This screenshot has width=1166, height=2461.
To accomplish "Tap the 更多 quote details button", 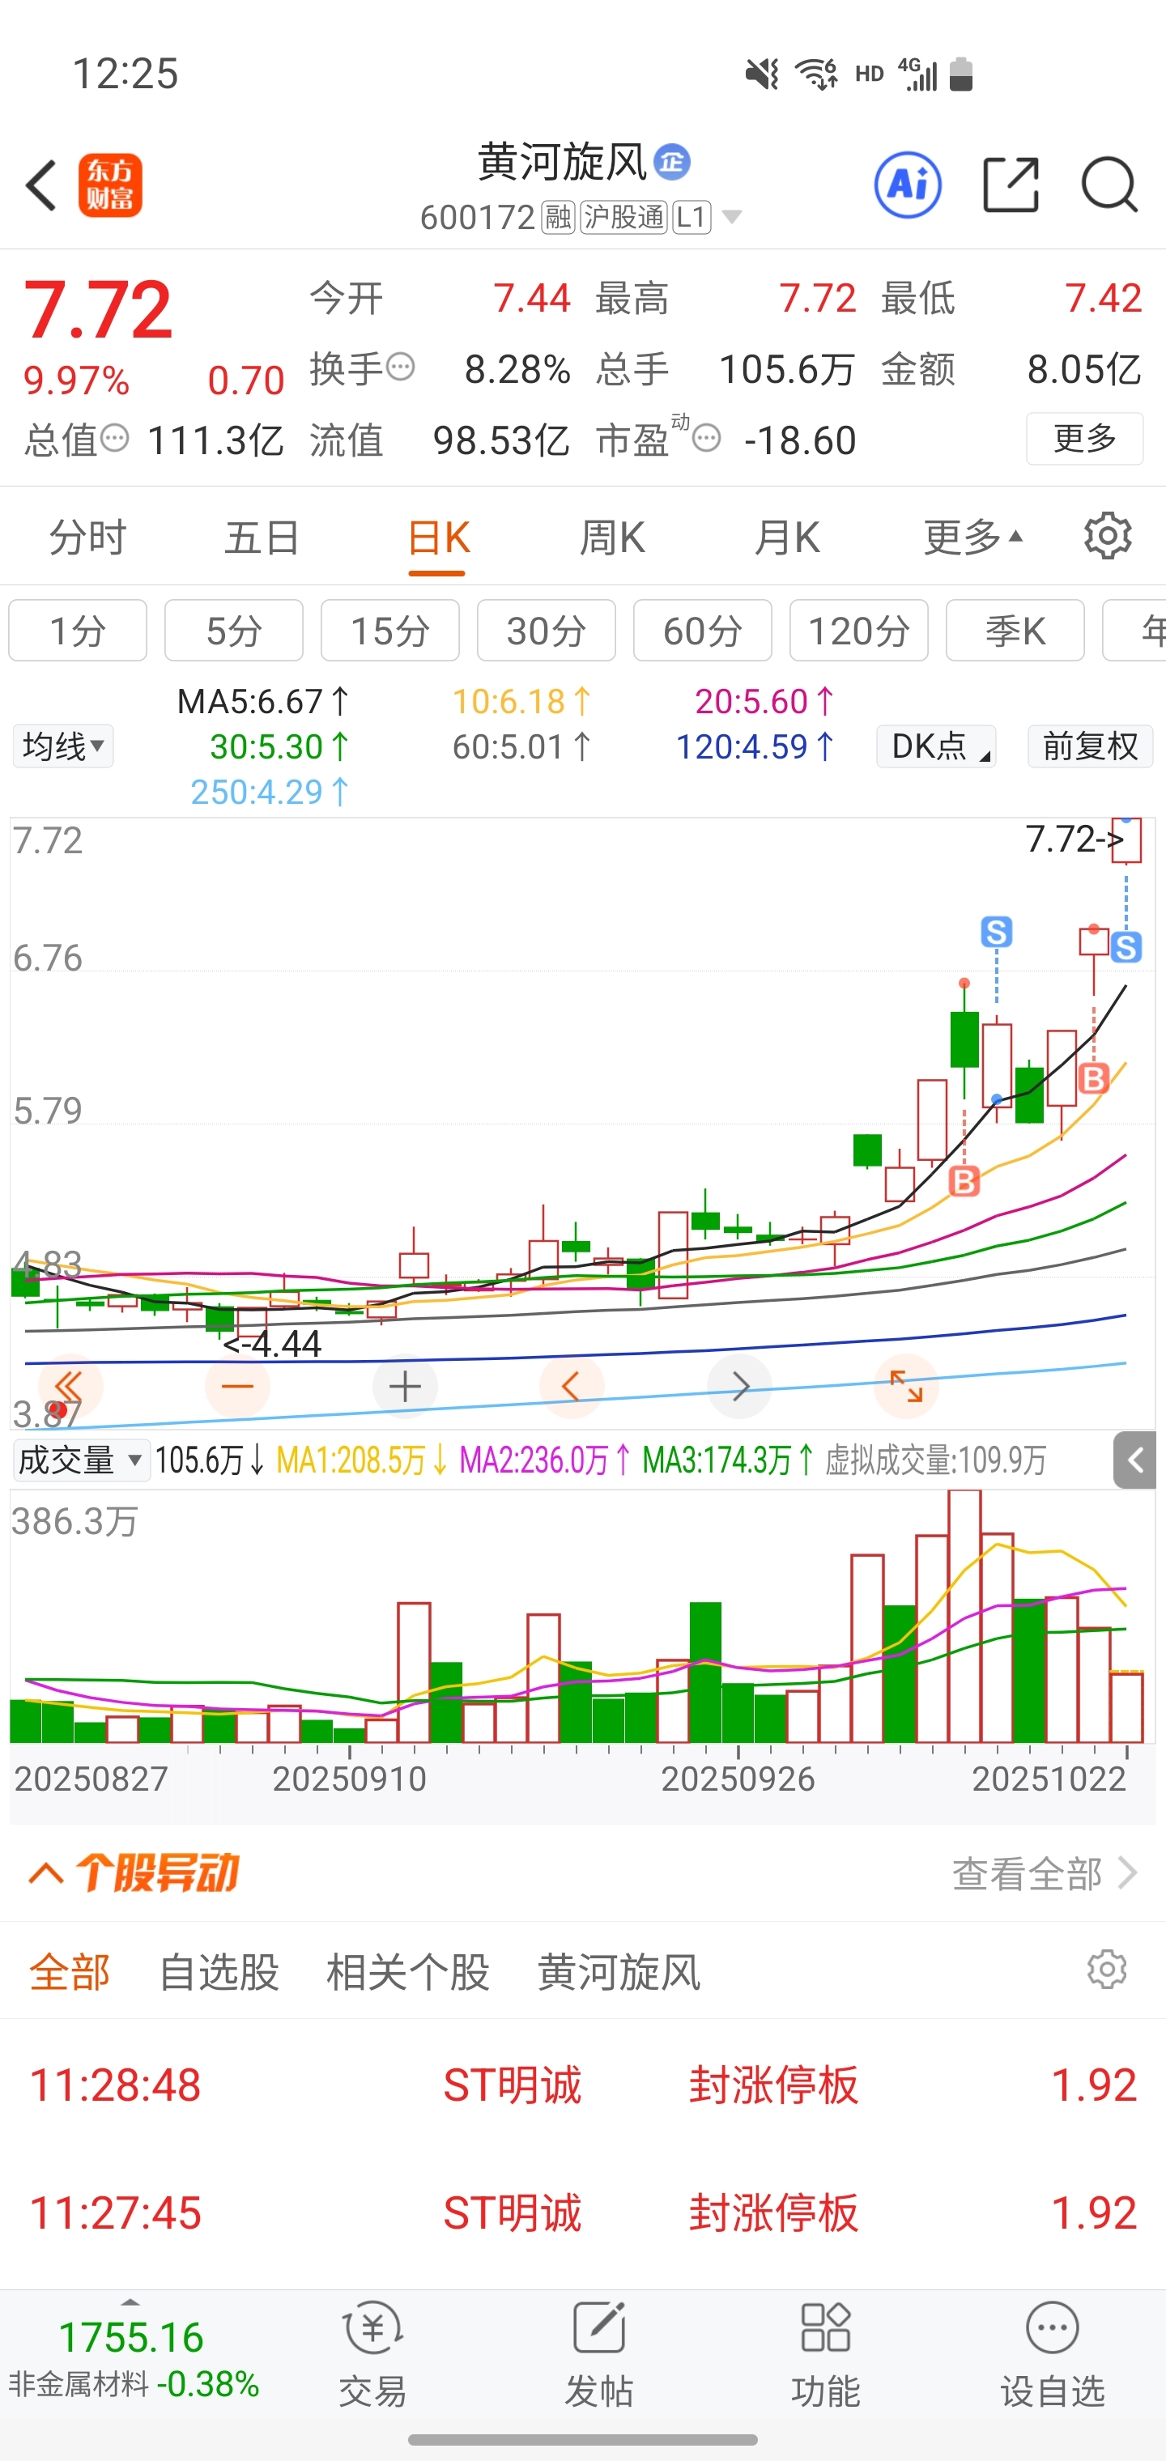I will tap(1085, 439).
